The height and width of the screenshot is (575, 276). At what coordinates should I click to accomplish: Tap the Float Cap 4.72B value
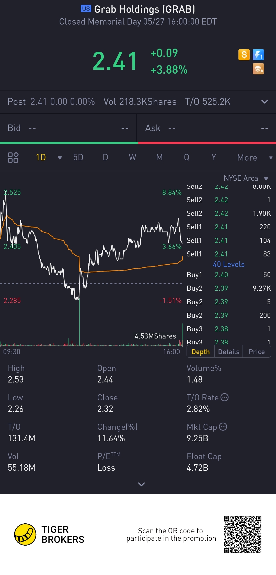pyautogui.click(x=197, y=468)
